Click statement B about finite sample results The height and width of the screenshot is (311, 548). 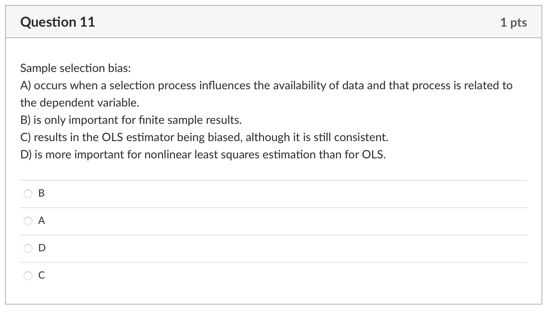point(131,120)
